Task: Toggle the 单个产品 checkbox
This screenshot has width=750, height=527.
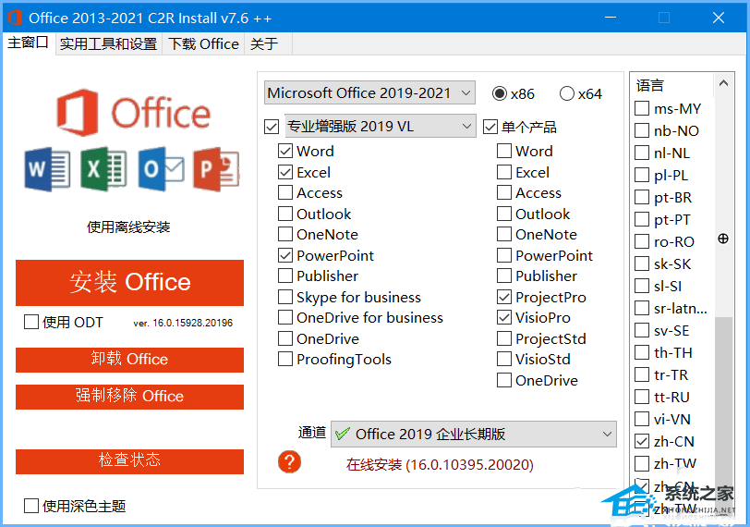Action: (490, 127)
